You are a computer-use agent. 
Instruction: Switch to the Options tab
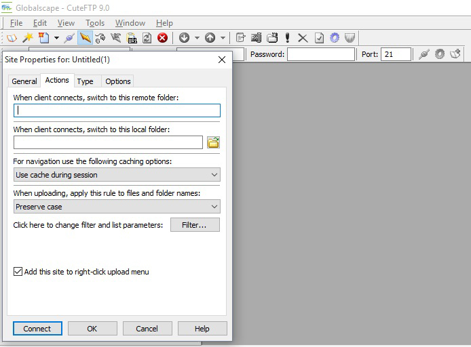click(x=118, y=81)
